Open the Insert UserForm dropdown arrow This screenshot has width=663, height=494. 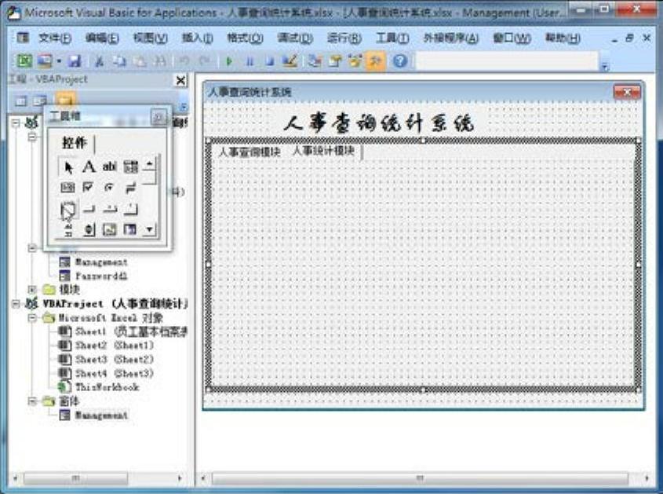59,61
